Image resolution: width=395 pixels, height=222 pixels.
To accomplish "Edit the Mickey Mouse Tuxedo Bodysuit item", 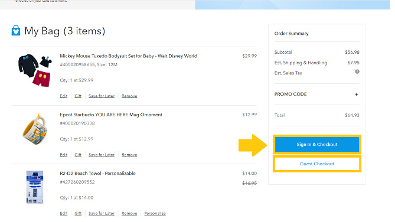I will point(64,96).
